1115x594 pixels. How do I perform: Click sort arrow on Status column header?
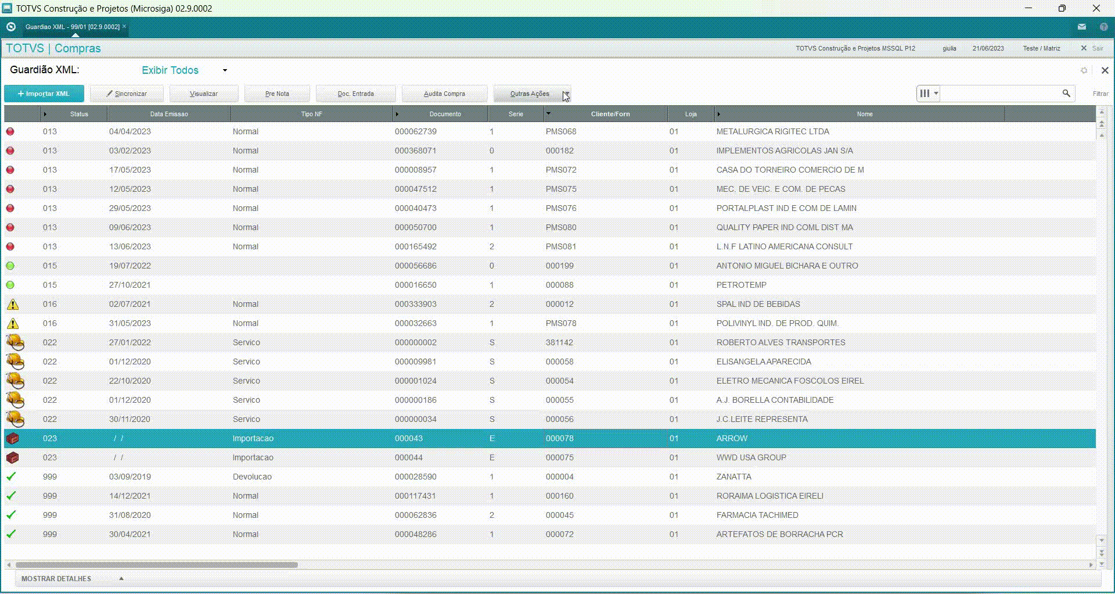pos(45,114)
